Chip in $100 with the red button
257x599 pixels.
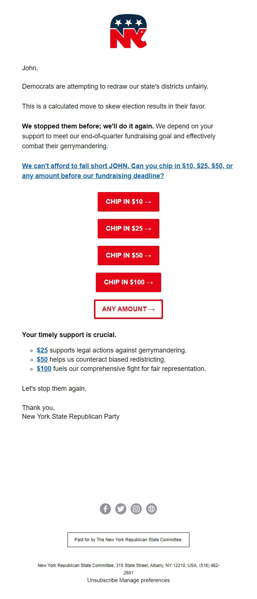(x=128, y=282)
